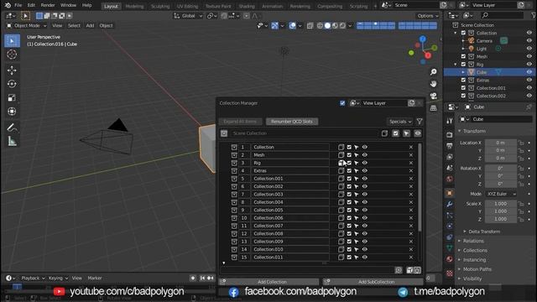Click Expand All Items button
Image resolution: width=537 pixels, height=302 pixels.
tap(240, 122)
